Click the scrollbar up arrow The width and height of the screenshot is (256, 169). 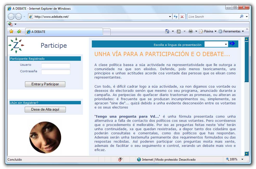coord(247,39)
